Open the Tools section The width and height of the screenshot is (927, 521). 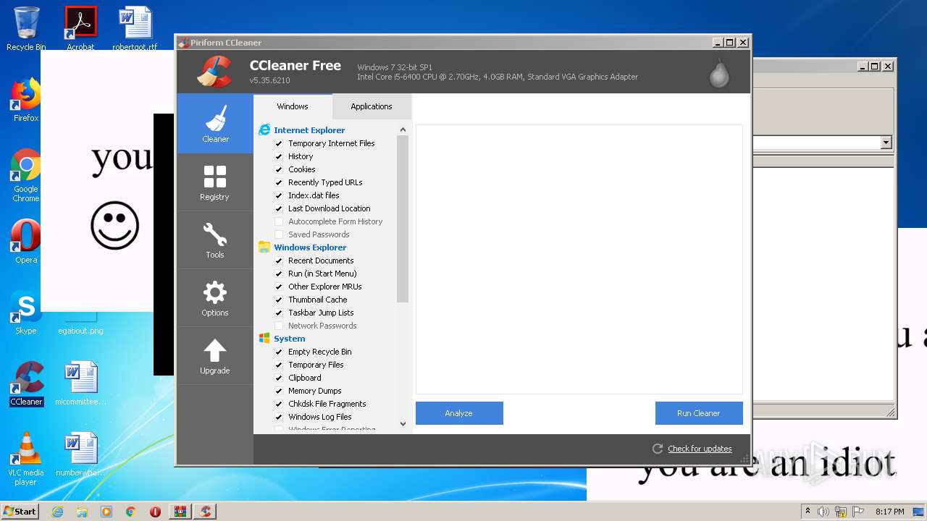tap(215, 240)
